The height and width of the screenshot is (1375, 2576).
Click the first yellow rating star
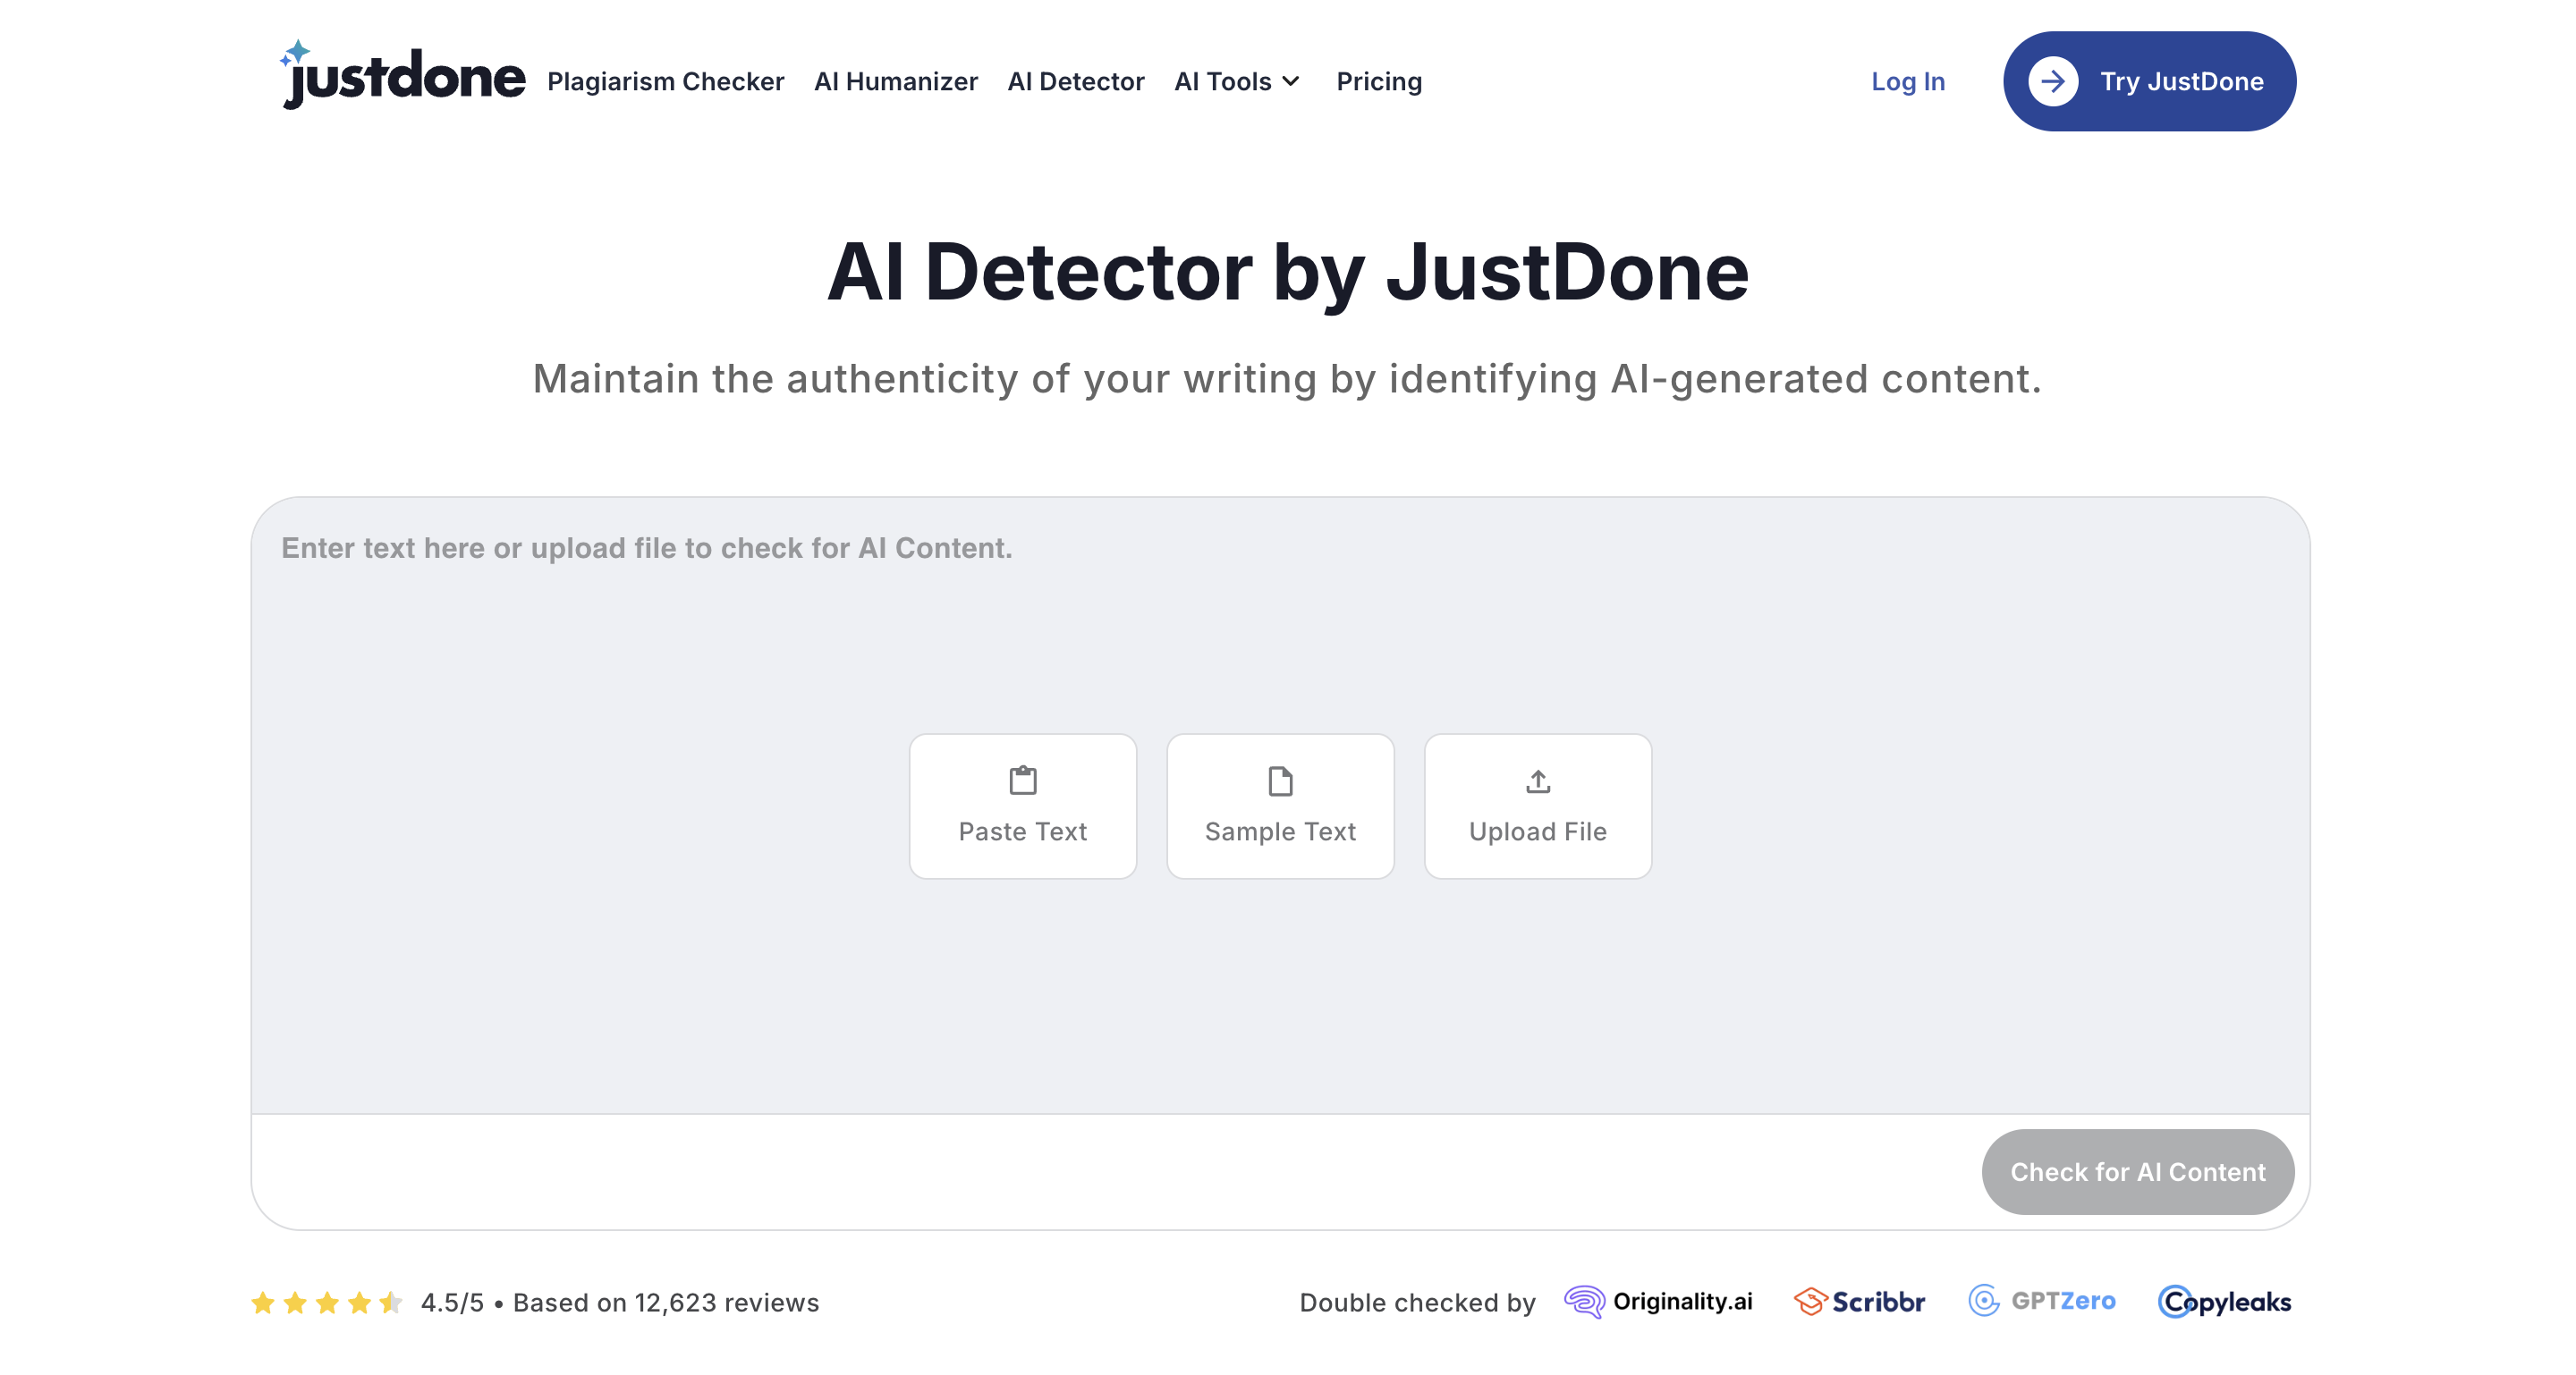coord(263,1302)
